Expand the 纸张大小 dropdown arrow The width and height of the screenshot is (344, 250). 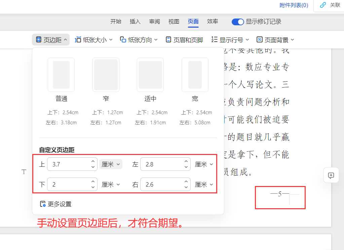[111, 40]
